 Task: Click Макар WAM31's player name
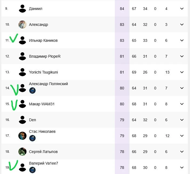[x=42, y=104]
